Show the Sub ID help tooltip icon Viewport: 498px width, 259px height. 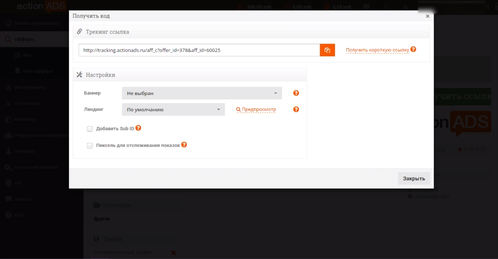(x=138, y=128)
